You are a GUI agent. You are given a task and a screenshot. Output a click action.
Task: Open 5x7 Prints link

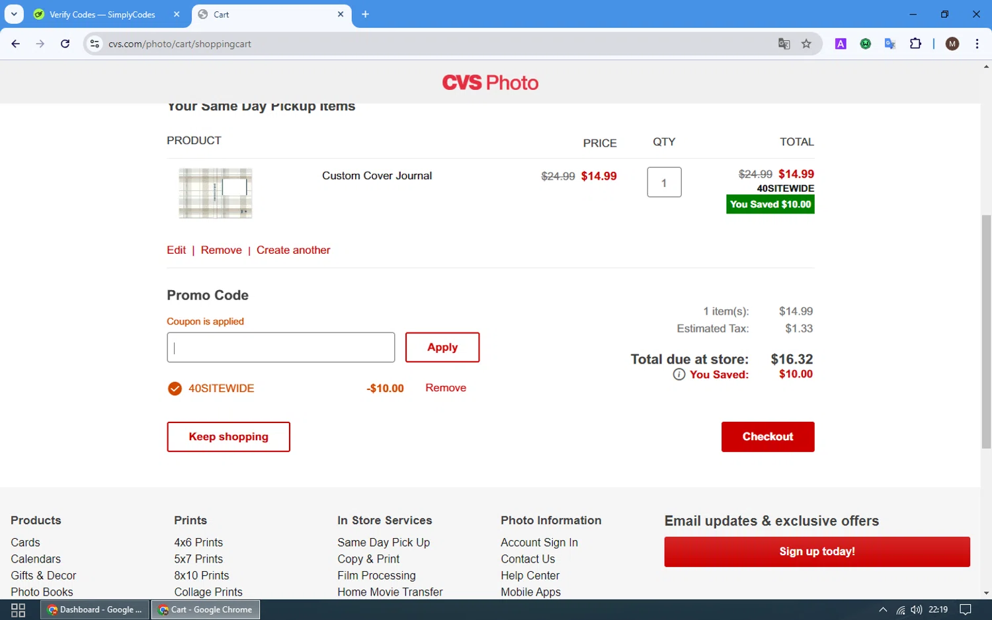pos(198,559)
